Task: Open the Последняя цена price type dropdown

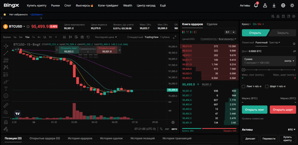Action: pos(106,37)
